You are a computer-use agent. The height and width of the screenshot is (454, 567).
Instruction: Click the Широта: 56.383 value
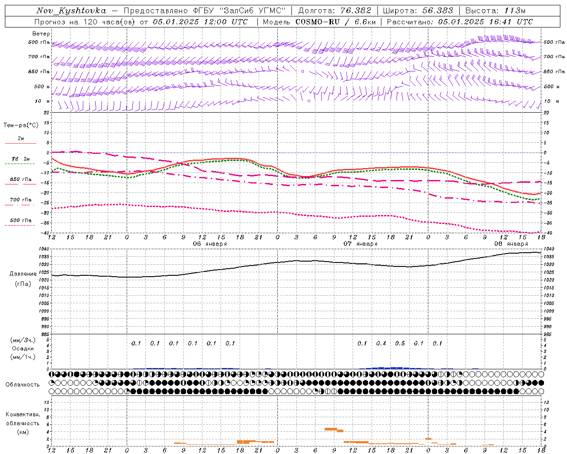click(418, 11)
